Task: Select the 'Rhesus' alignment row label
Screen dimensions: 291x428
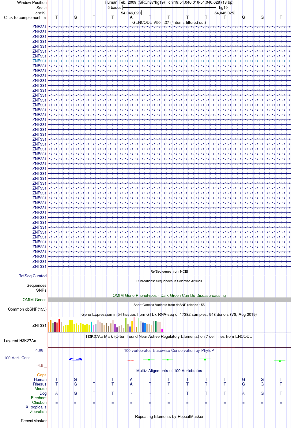Action: coord(40,384)
